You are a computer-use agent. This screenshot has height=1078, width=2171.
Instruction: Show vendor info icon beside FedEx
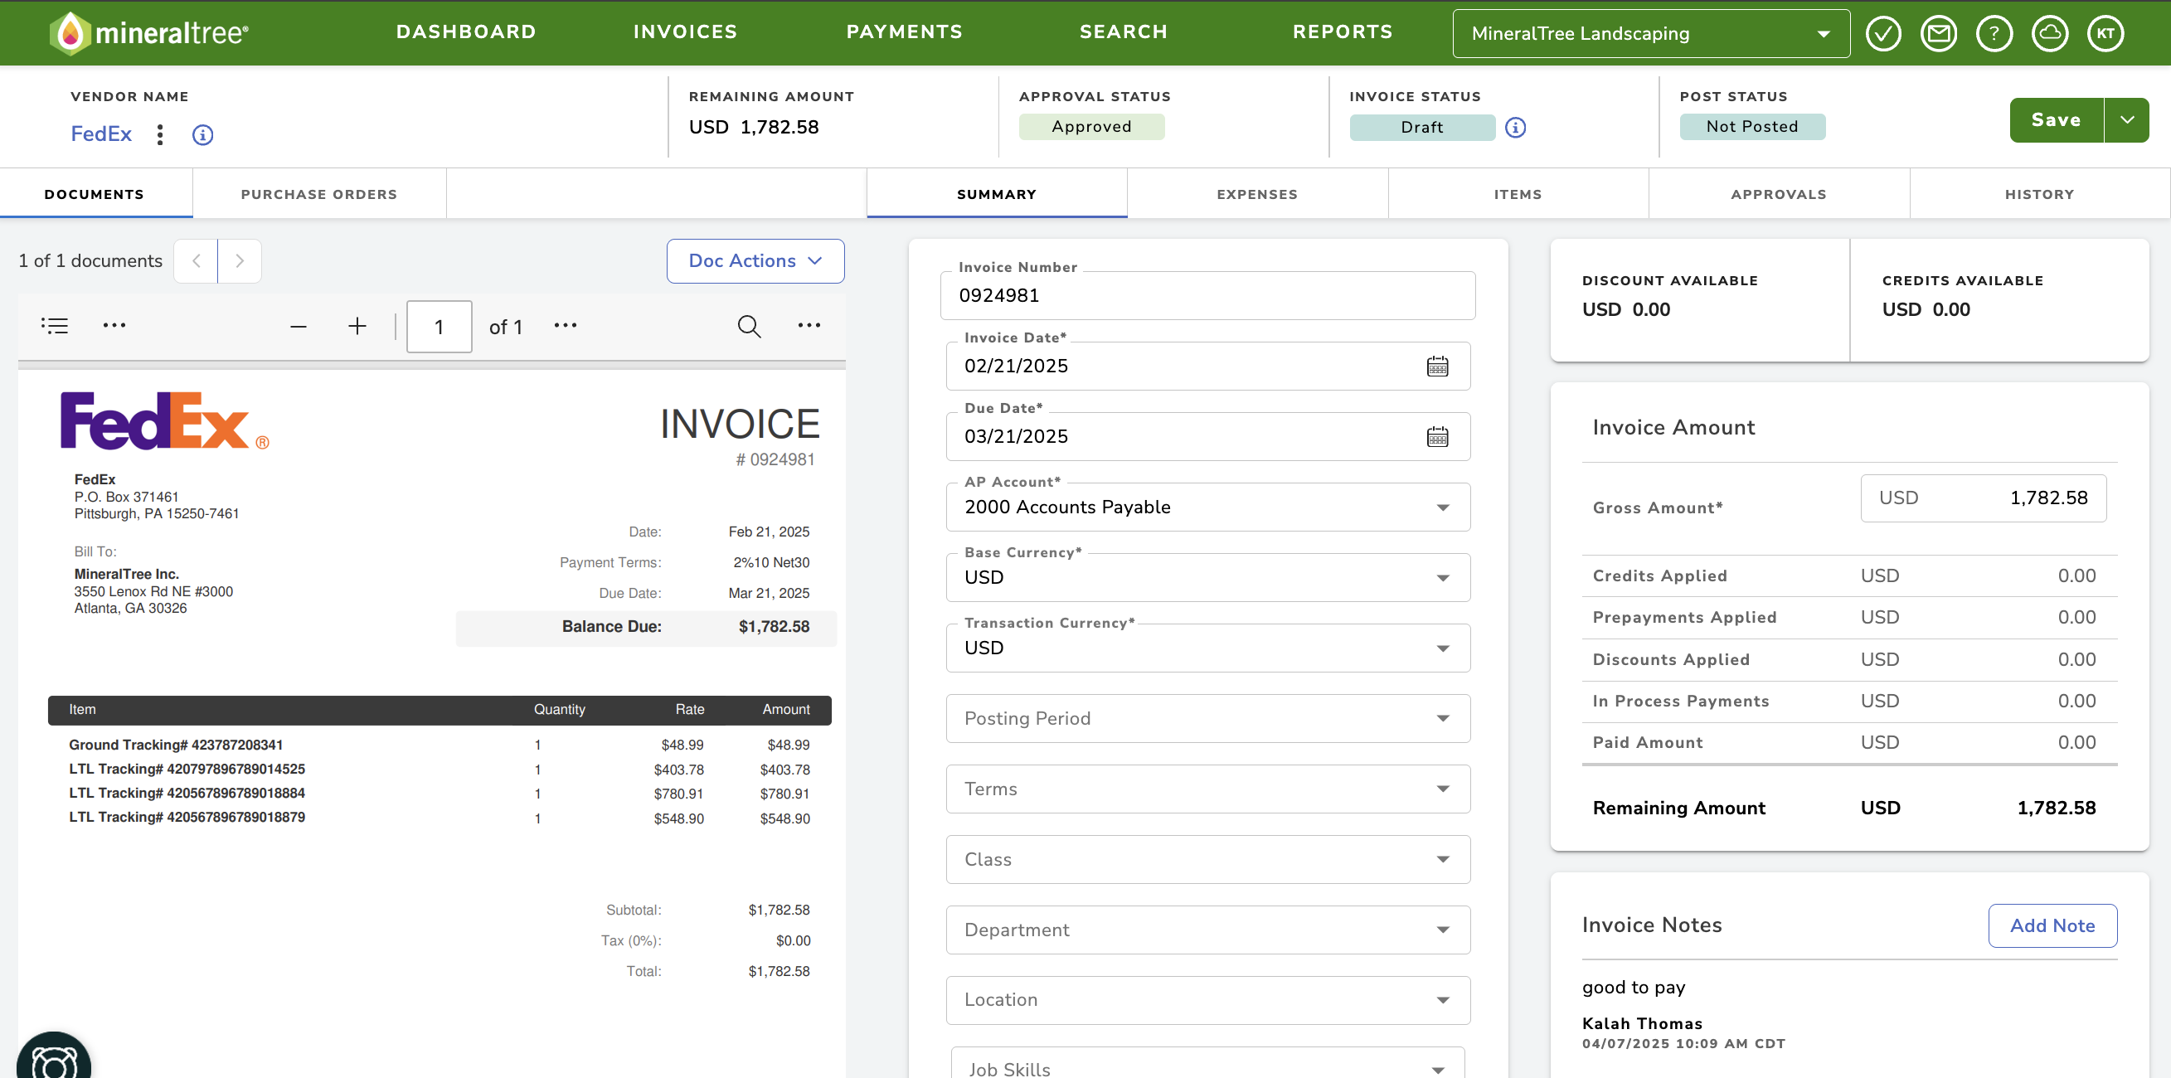click(x=202, y=135)
